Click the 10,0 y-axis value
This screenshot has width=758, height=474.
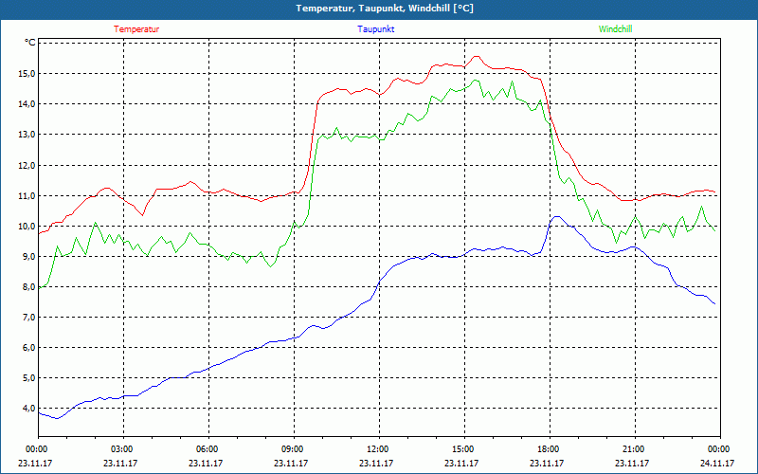[x=27, y=227]
